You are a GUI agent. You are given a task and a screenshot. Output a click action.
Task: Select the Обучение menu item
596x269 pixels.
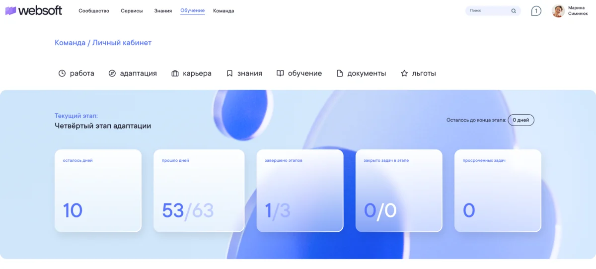pyautogui.click(x=193, y=11)
